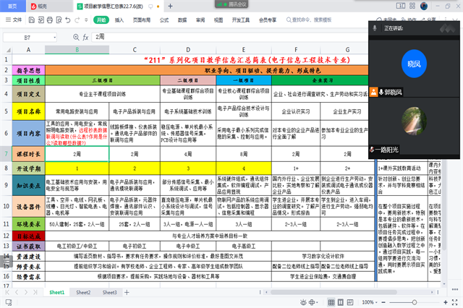
Task: Open the 插入 ribbon tab
Action: tap(119, 20)
